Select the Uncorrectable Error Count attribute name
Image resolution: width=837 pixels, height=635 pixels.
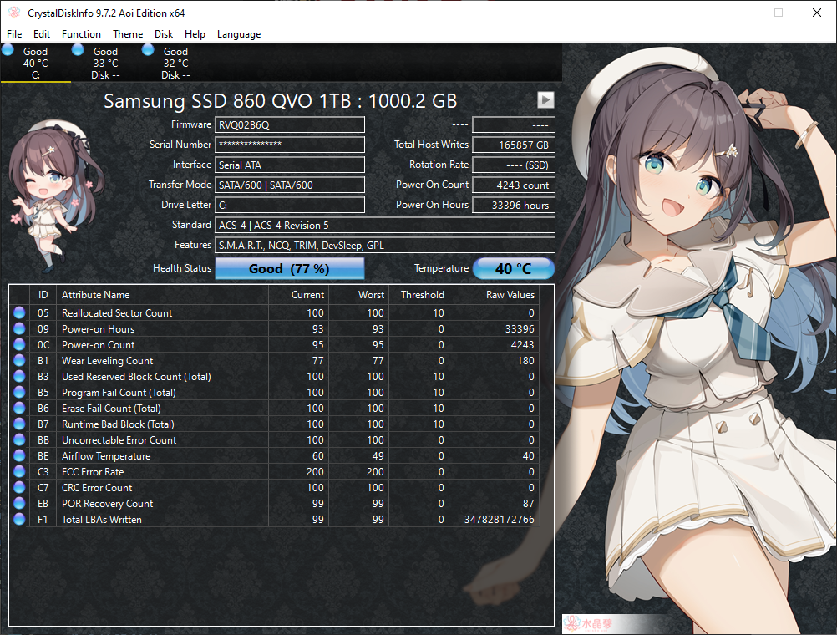point(119,440)
